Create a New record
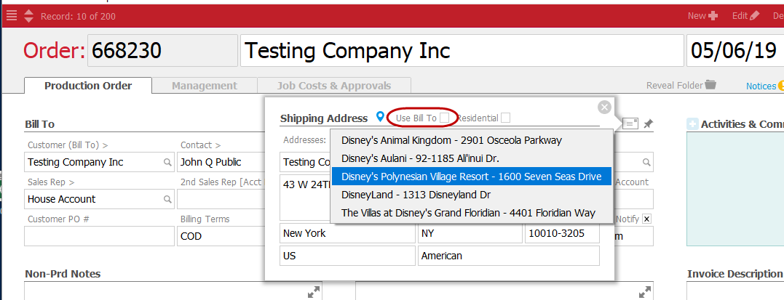 click(x=702, y=16)
